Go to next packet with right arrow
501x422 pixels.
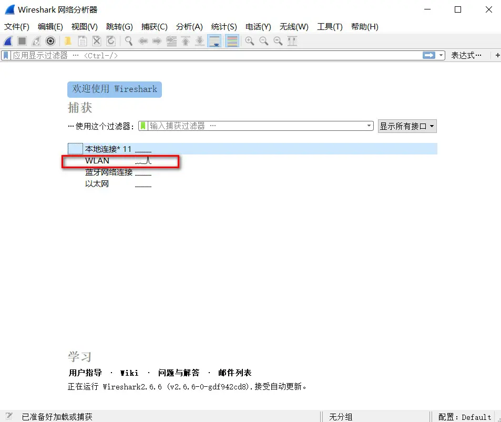(x=157, y=41)
